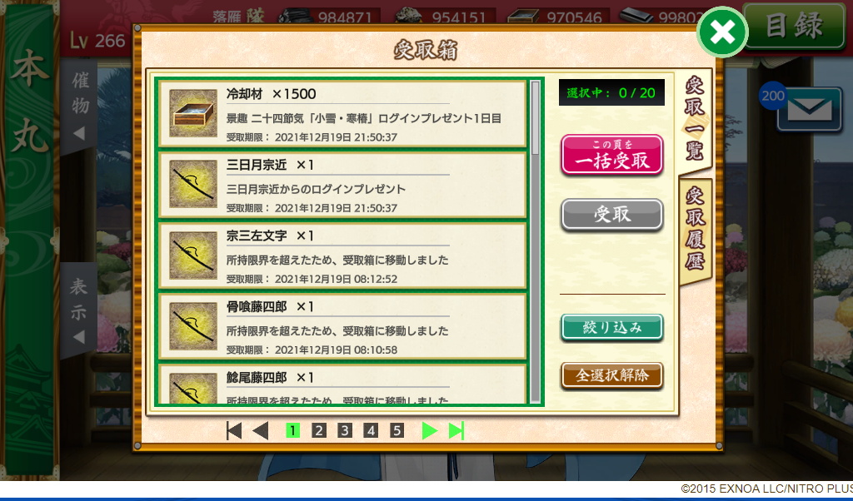Click the 骨喰藤四郎 sword icon
The image size is (853, 501).
[193, 326]
